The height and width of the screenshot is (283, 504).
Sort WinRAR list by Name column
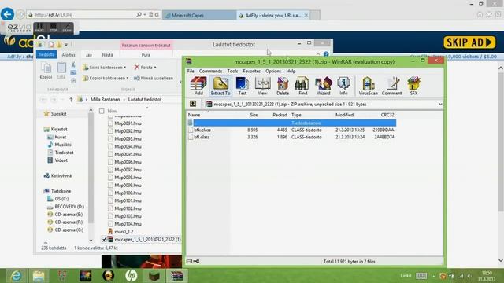coord(194,115)
